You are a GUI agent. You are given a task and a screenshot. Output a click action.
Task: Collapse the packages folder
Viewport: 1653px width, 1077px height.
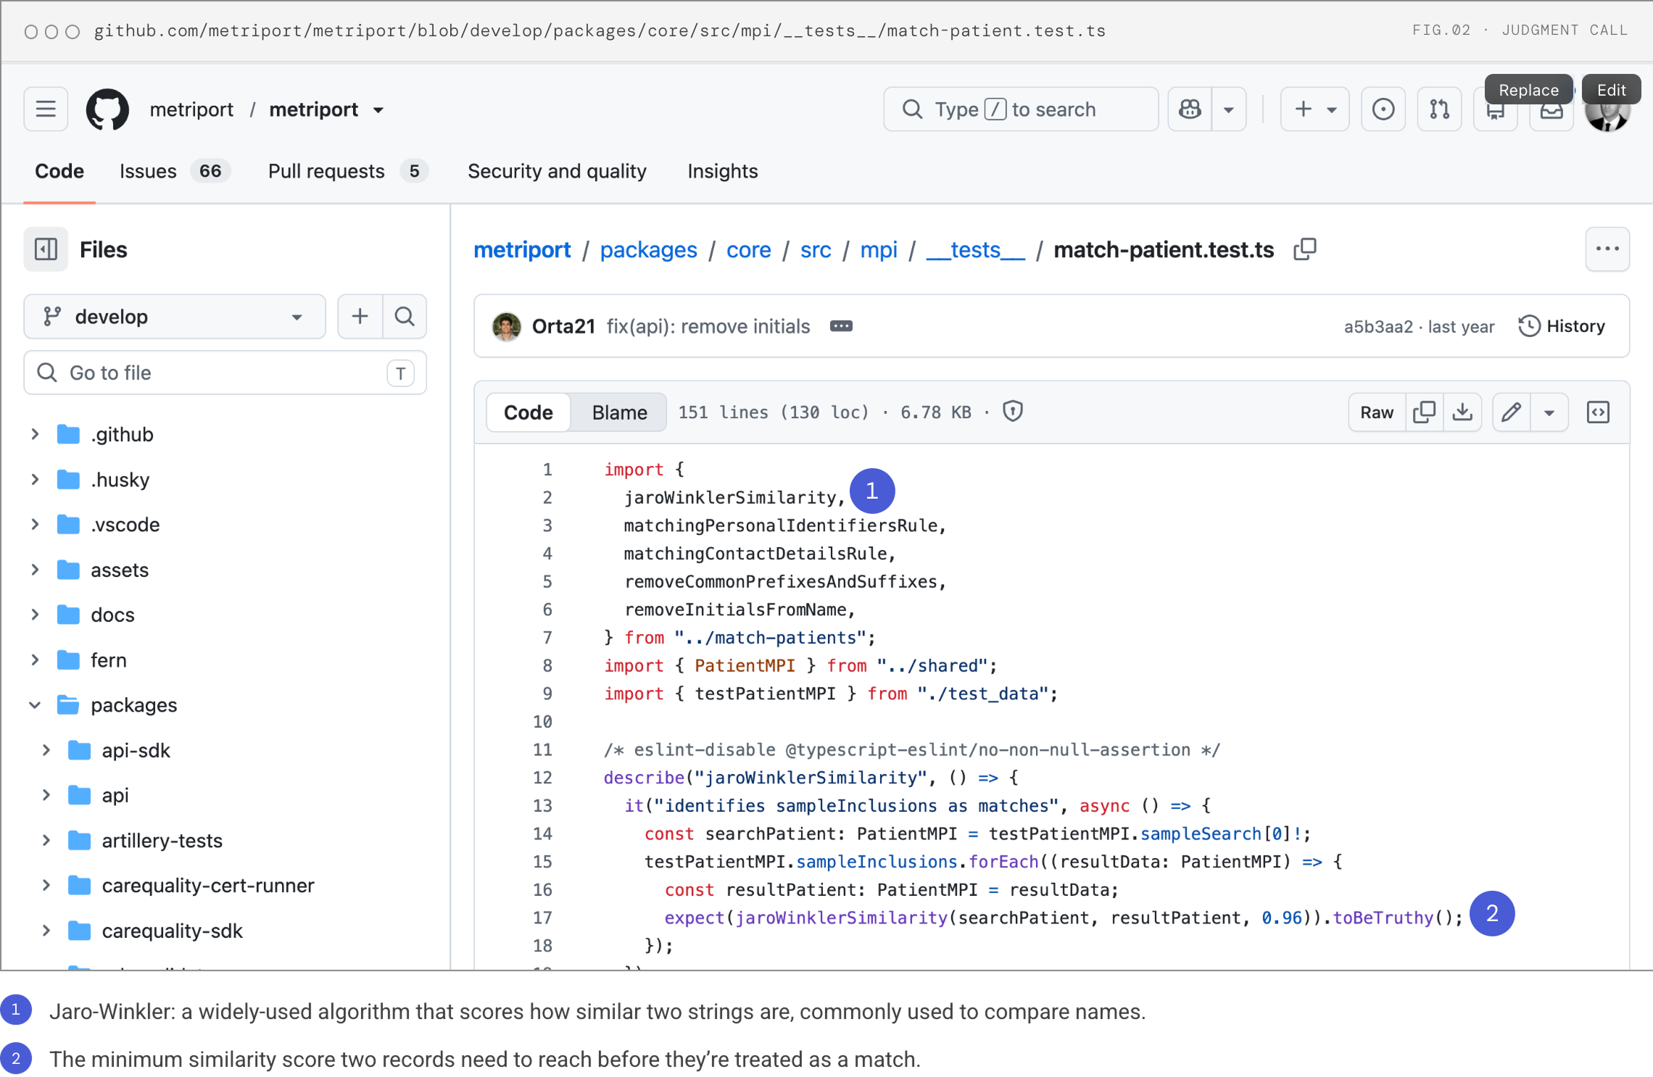[x=35, y=704]
